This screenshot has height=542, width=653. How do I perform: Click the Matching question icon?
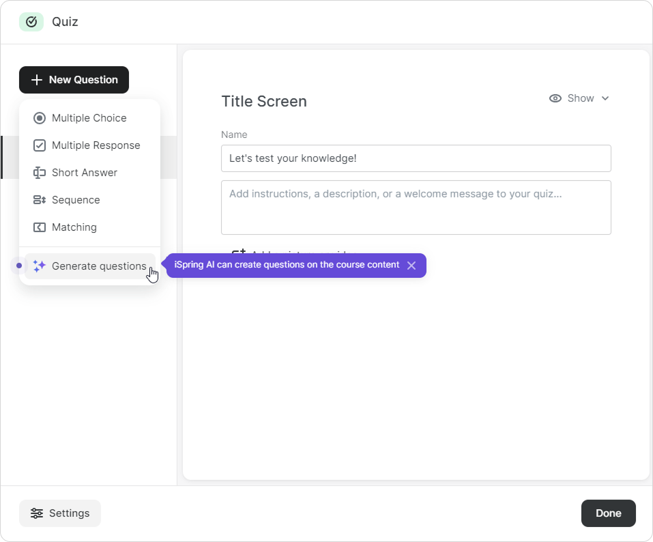40,227
